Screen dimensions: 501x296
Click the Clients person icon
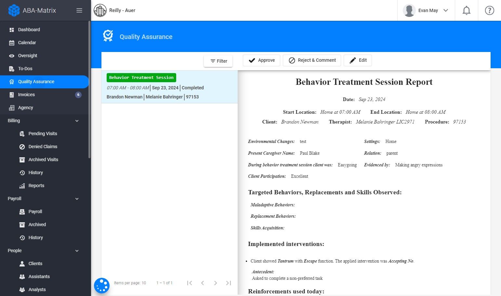point(22,264)
